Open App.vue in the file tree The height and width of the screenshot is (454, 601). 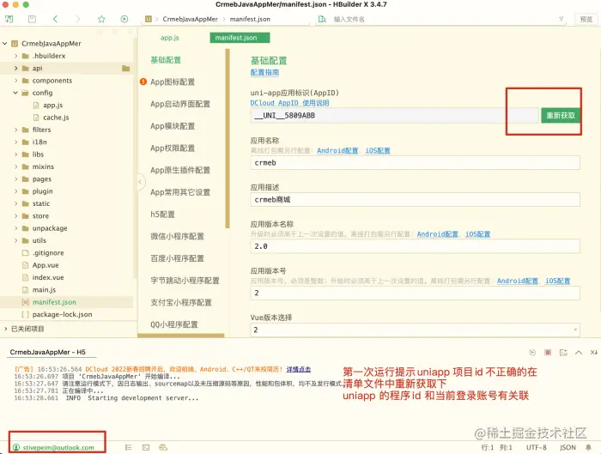pos(46,265)
